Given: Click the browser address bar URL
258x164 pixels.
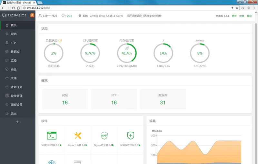Looking at the screenshot, I should [38, 8].
